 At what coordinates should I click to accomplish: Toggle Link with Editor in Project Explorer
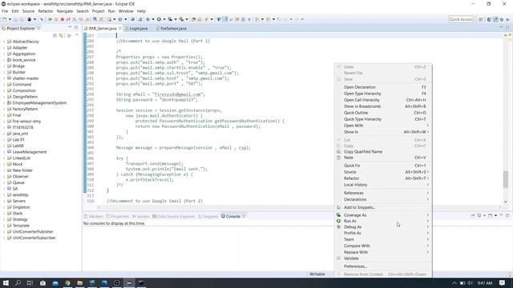coord(61,35)
